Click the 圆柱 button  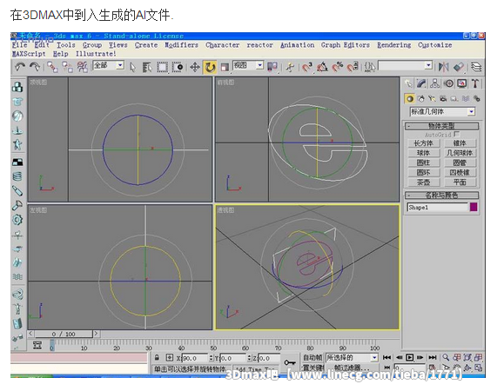(x=424, y=163)
